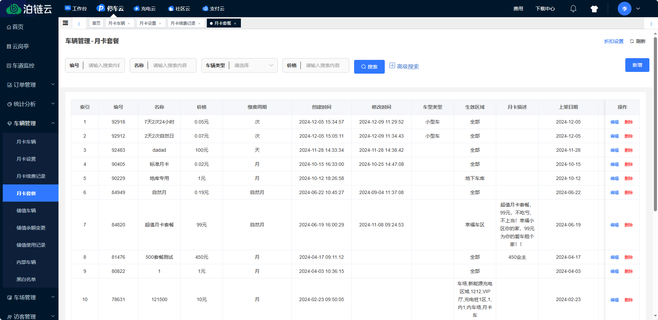Click 删除 for package 92918
658x320 pixels.
[628, 122]
